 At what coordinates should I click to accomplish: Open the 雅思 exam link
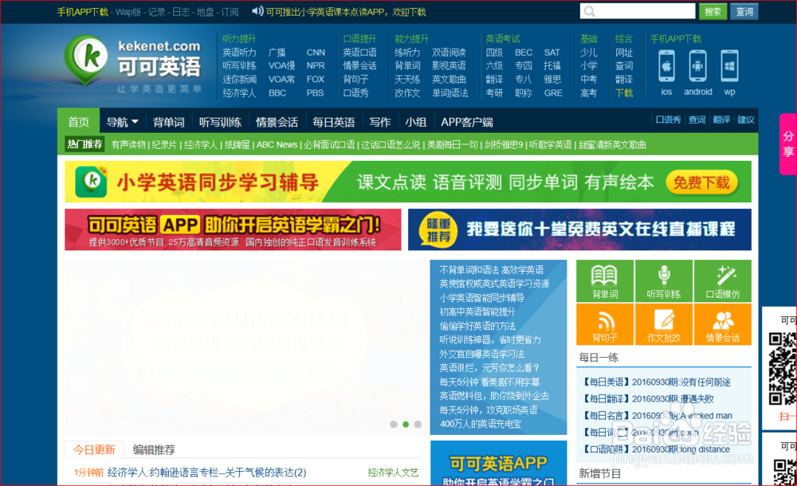click(552, 80)
